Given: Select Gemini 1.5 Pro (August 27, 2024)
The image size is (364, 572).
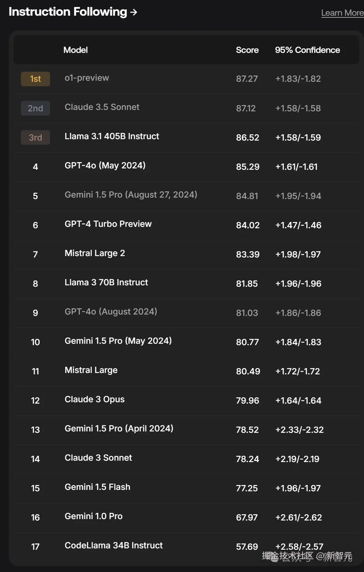Looking at the screenshot, I should 131,195.
